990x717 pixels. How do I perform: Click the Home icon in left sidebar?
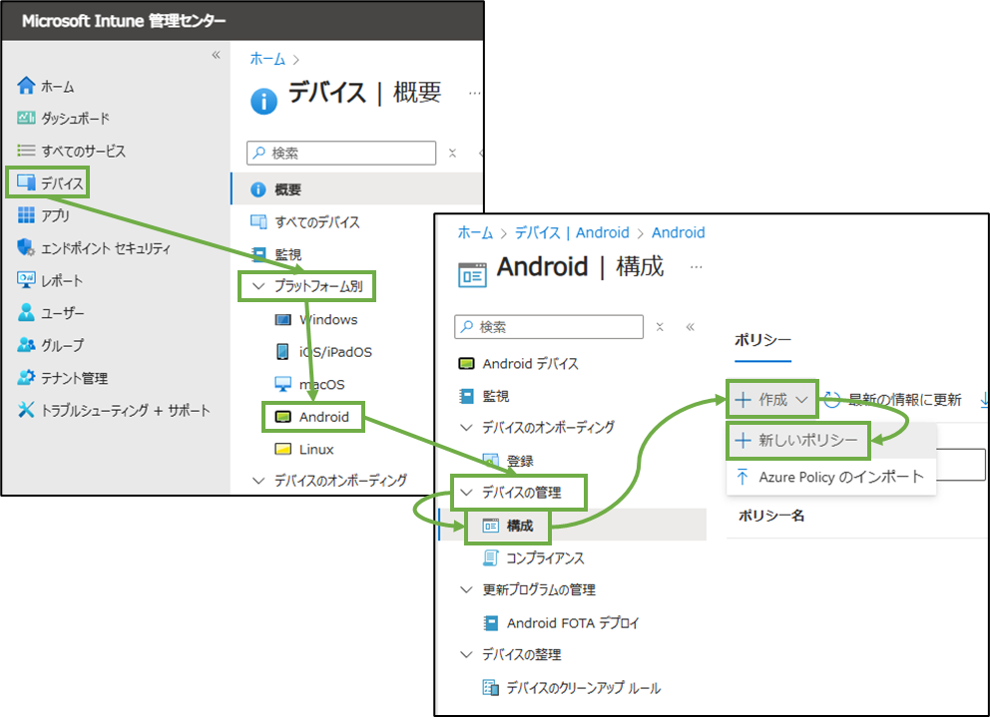26,85
